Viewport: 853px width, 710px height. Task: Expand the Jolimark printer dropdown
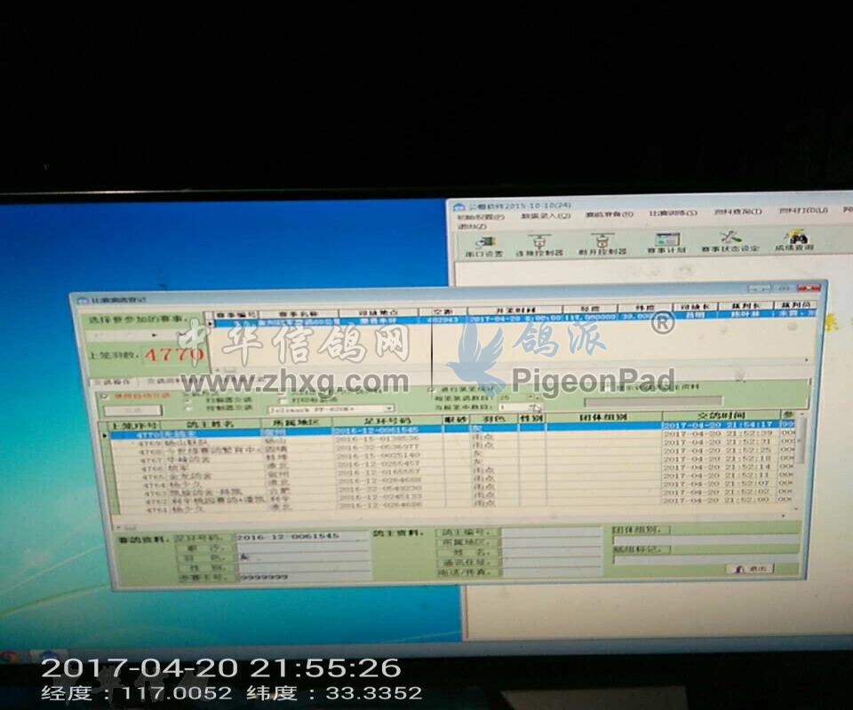tap(388, 408)
